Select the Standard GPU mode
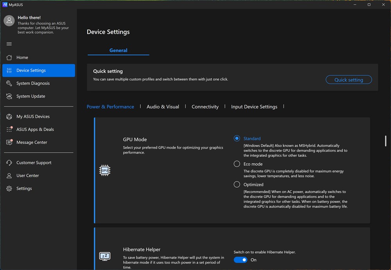 237,139
